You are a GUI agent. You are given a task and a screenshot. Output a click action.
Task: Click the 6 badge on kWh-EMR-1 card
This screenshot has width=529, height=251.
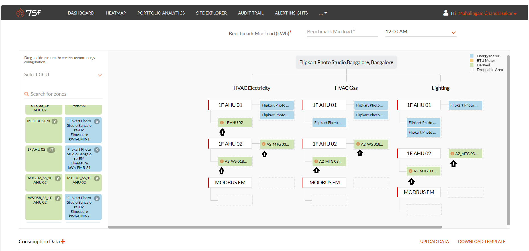click(x=97, y=121)
